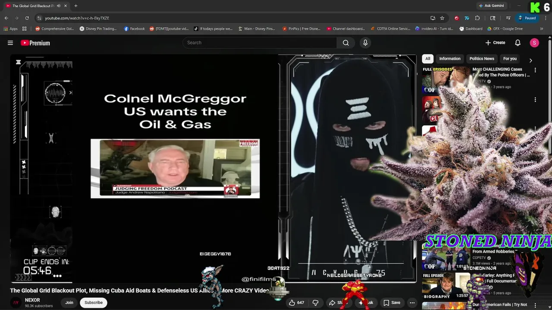552x310 pixels.
Task: Select the Politics News filter chip
Action: click(482, 59)
